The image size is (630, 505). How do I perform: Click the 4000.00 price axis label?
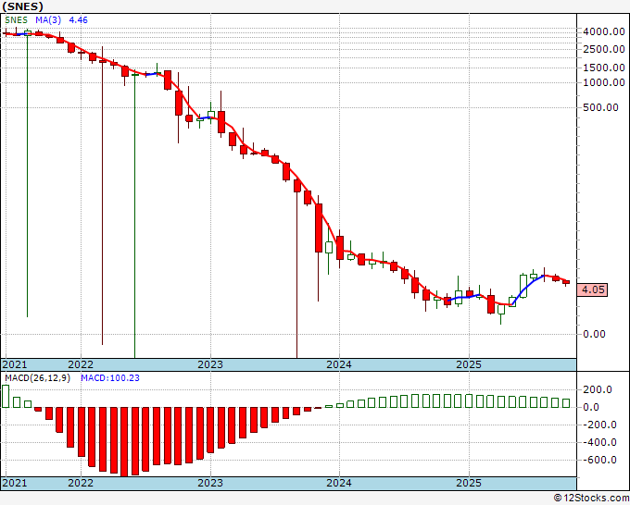(x=603, y=31)
